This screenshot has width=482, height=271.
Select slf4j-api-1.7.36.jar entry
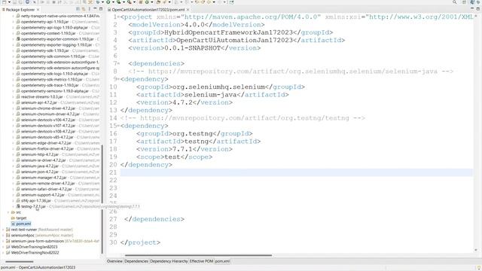tap(36, 201)
